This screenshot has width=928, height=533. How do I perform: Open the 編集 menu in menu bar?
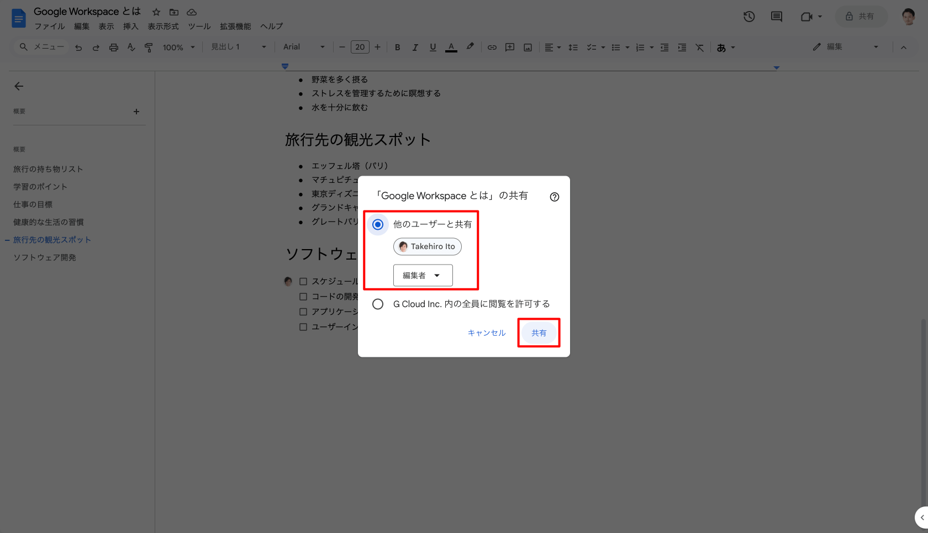coord(82,27)
